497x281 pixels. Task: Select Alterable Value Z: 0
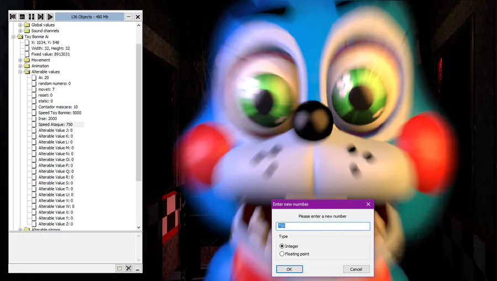point(56,224)
